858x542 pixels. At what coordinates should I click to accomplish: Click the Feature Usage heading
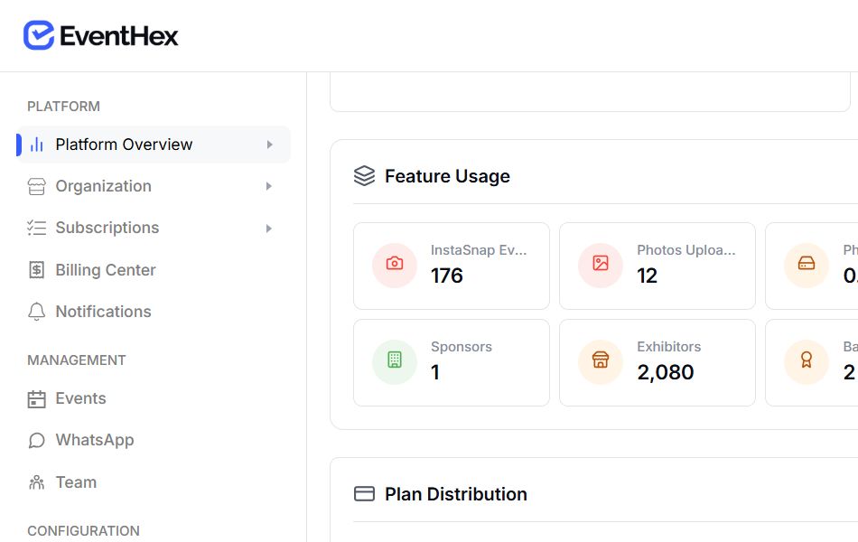click(447, 176)
